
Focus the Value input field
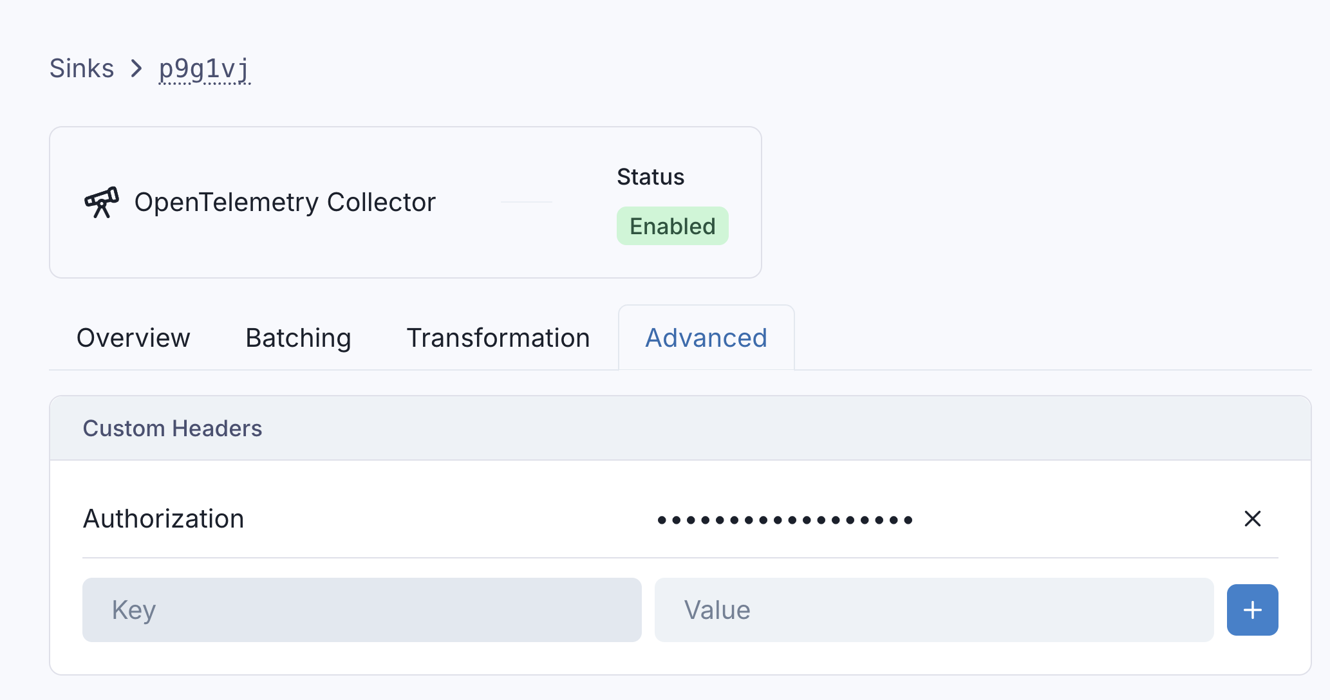933,610
